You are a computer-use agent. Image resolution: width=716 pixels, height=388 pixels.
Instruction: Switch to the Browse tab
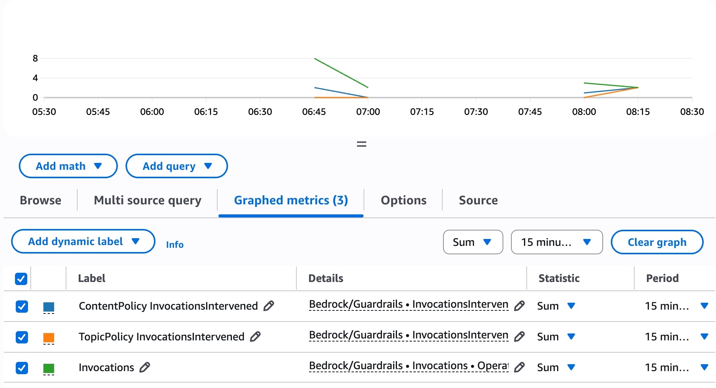(x=40, y=200)
